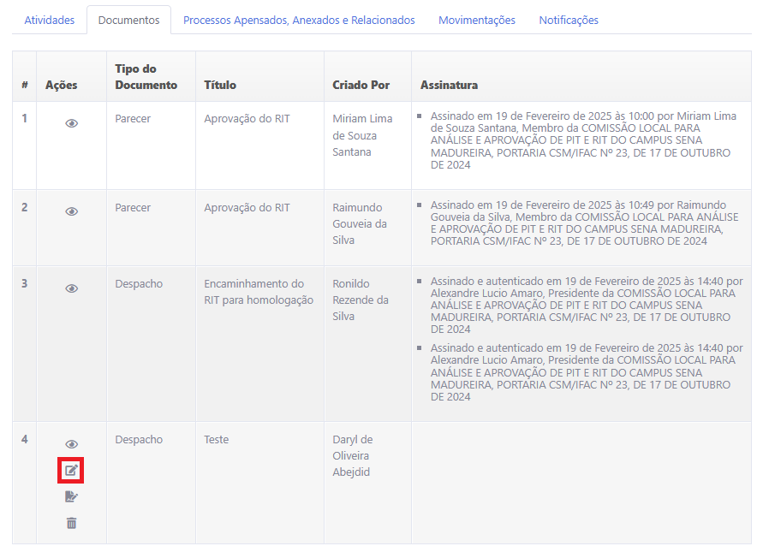
Task: Click the Tipo do Documento column header
Action: pos(146,76)
